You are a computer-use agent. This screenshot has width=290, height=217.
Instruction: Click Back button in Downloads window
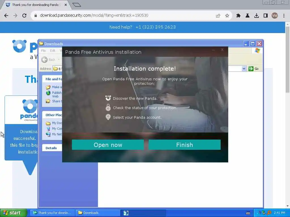[x=48, y=60]
